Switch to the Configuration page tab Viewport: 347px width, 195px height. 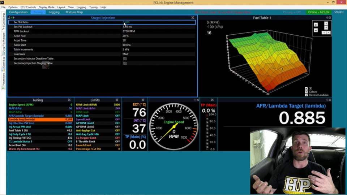(18, 12)
